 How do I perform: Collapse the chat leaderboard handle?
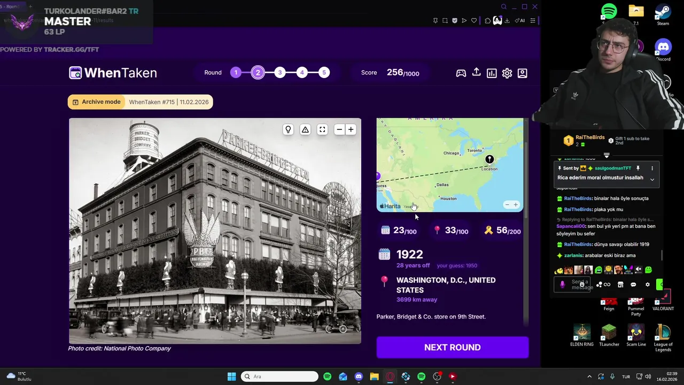[607, 156]
